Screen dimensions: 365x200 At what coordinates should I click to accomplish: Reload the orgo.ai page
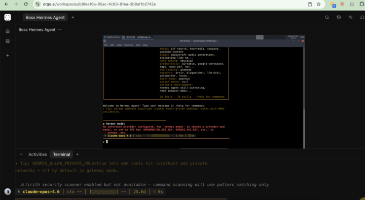26,4
